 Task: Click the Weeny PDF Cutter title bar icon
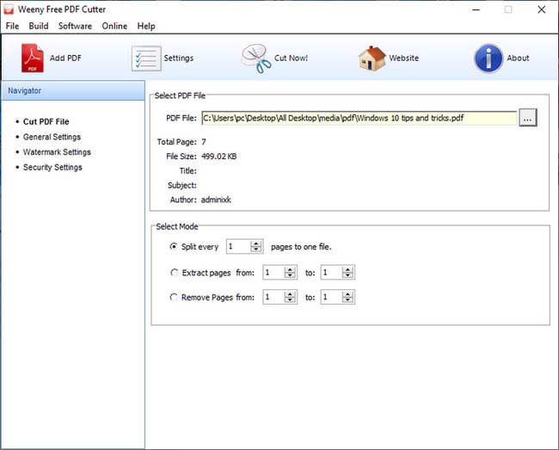(x=9, y=9)
